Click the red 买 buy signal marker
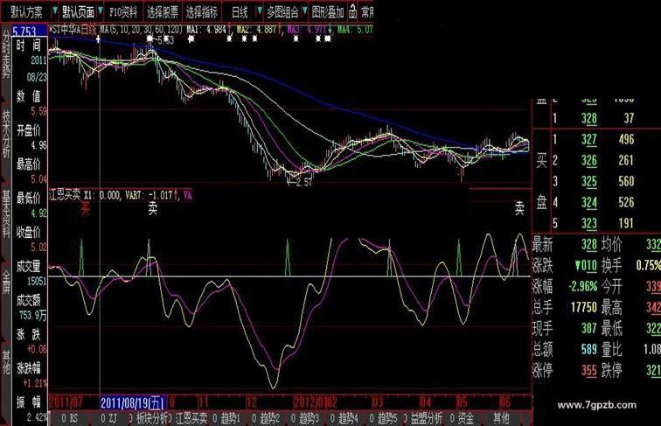This screenshot has height=426, width=661. (85, 208)
